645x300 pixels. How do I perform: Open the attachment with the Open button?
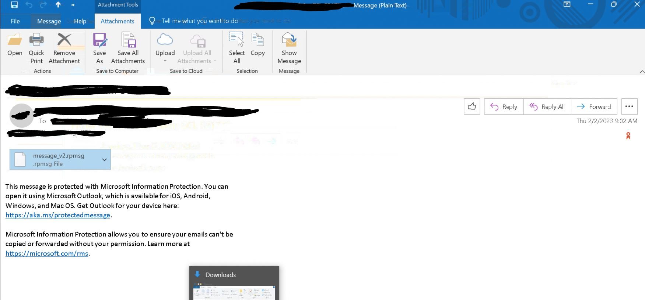point(15,45)
